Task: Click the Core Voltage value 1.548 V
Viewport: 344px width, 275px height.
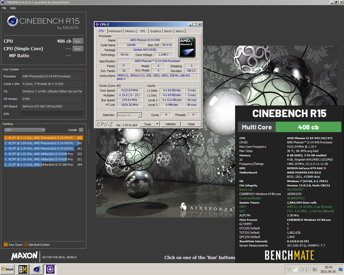Action: point(163,55)
